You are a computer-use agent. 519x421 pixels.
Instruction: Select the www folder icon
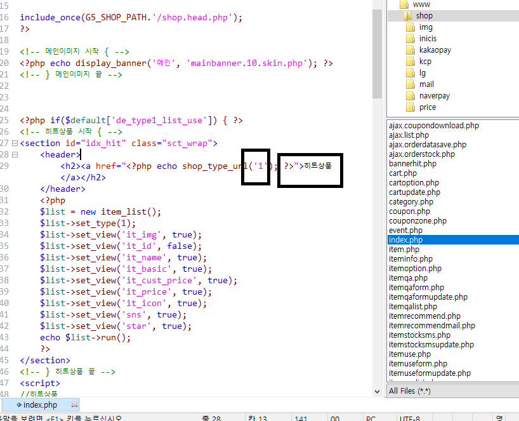click(x=404, y=4)
